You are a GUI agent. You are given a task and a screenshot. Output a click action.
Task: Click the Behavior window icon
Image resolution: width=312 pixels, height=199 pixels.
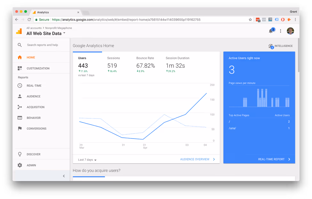coord(20,118)
